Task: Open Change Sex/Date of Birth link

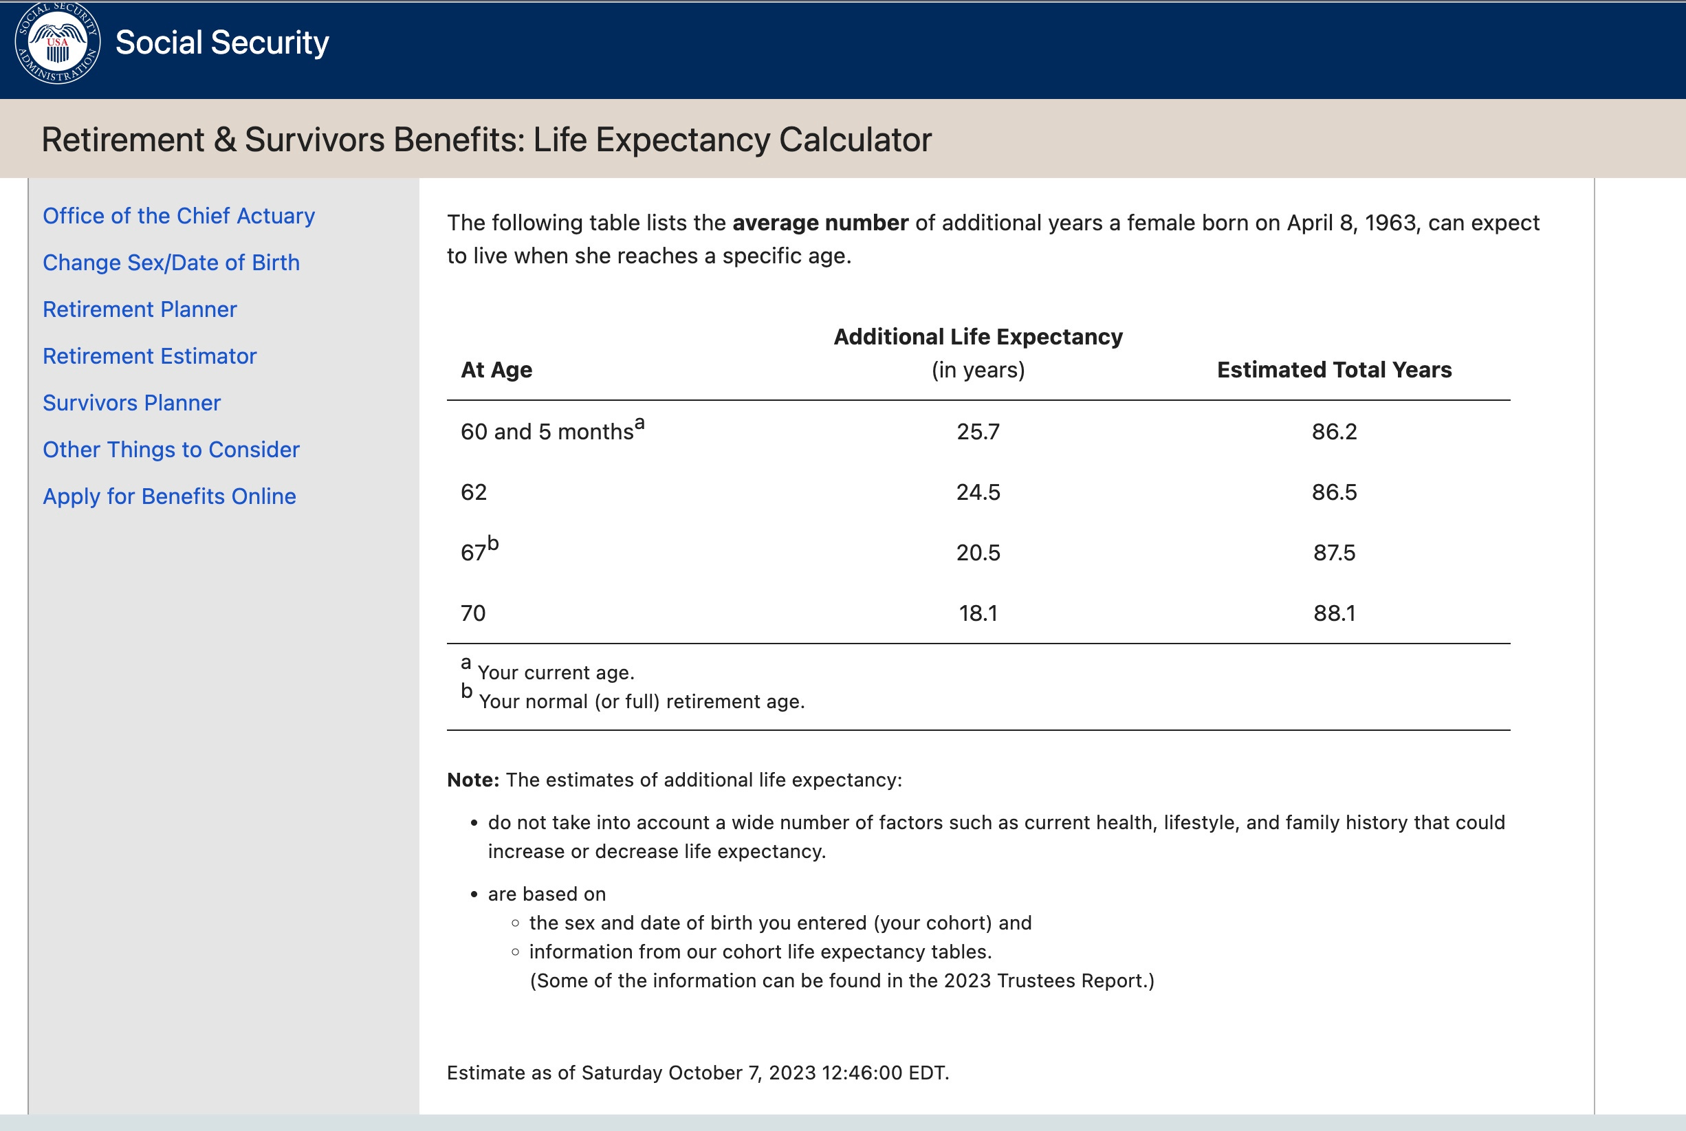Action: coord(171,263)
